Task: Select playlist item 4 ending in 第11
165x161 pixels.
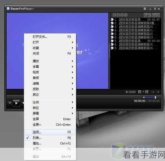Action: tap(135, 30)
